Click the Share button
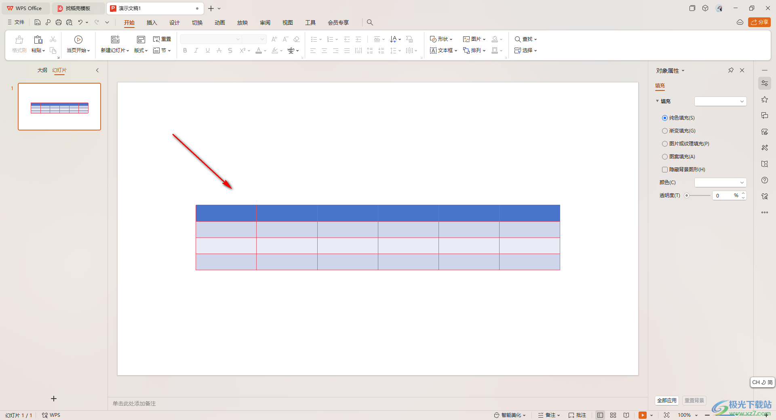The width and height of the screenshot is (776, 420). (759, 22)
